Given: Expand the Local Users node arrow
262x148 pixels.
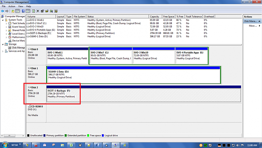Looking at the screenshot, I should click(7, 34).
